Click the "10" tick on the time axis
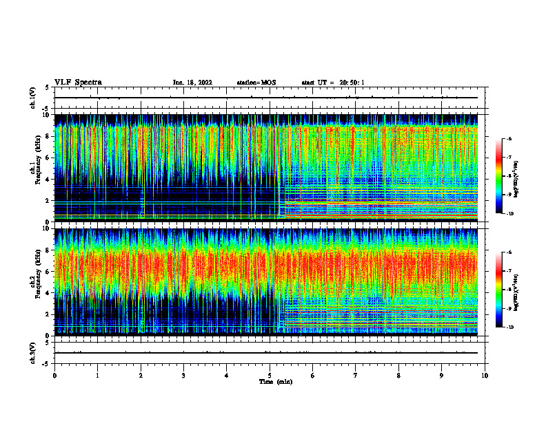The height and width of the screenshot is (421, 546). (485, 376)
